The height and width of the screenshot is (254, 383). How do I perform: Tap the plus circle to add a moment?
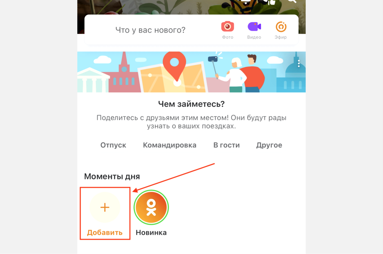[105, 208]
